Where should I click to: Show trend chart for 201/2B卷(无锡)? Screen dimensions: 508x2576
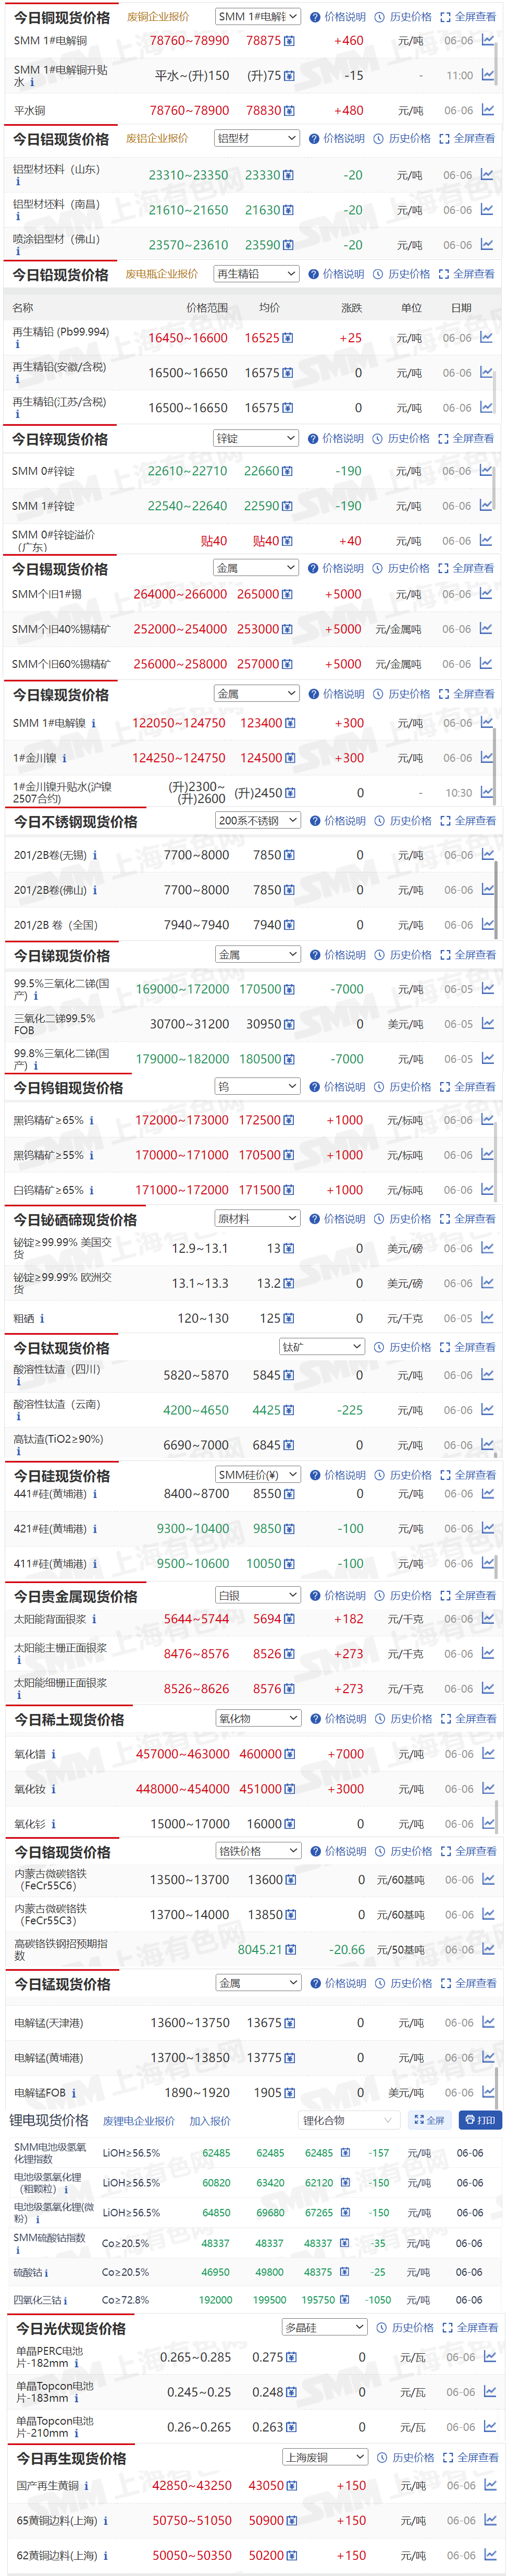click(487, 854)
